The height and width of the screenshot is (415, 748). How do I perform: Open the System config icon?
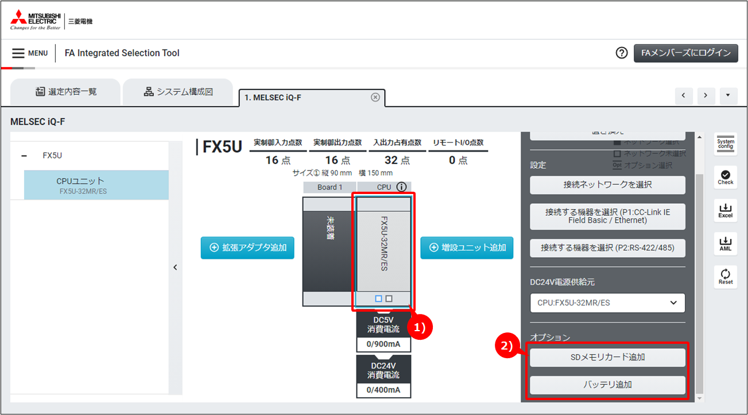tap(726, 144)
